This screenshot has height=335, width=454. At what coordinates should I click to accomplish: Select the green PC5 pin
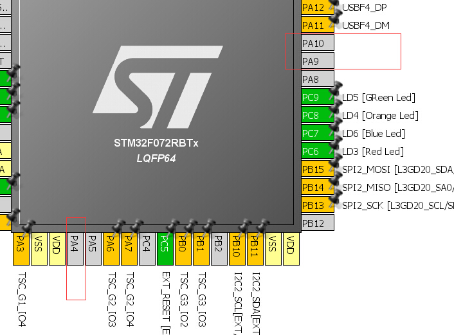click(165, 248)
